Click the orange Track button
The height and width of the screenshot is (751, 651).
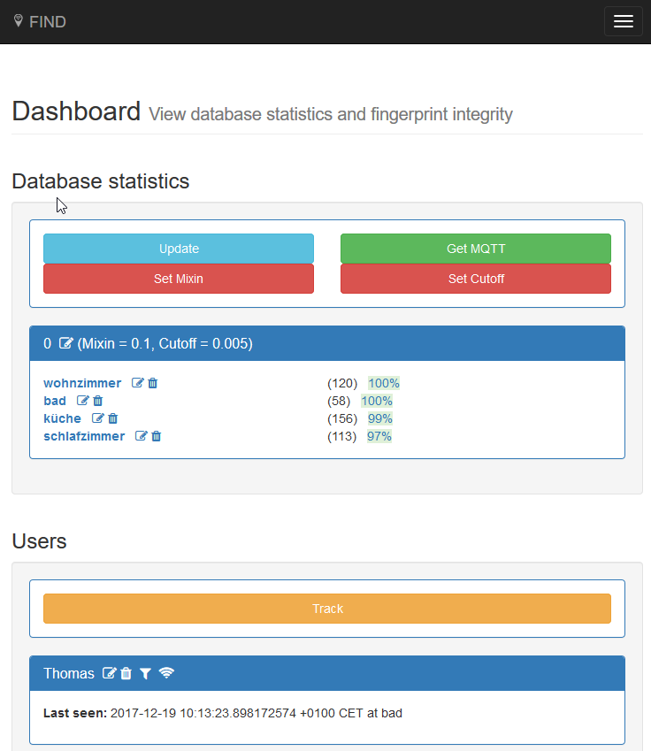[x=327, y=609]
